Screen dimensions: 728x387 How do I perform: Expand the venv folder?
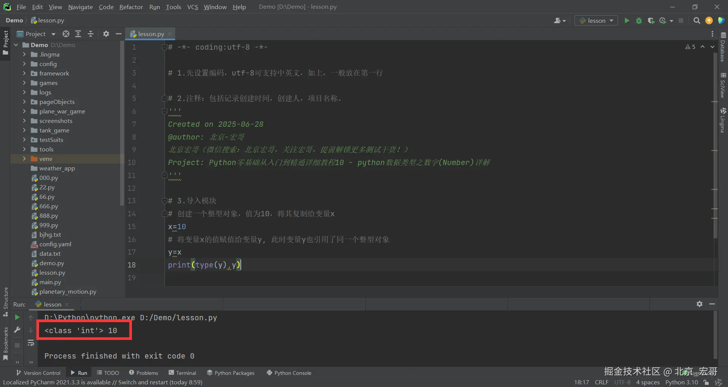point(24,159)
